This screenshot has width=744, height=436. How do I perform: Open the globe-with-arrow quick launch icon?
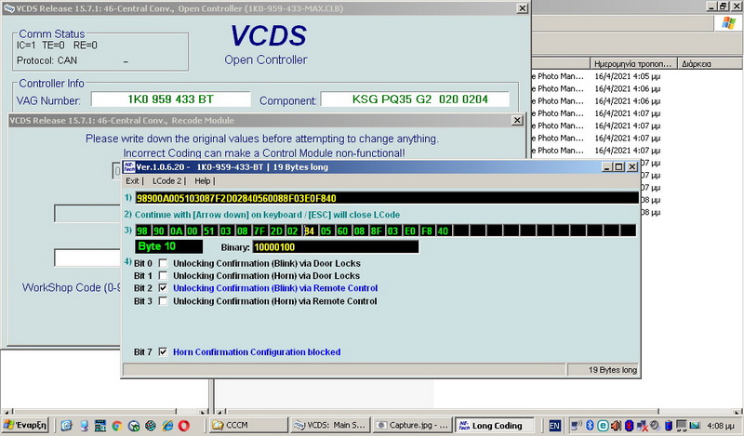point(134,426)
